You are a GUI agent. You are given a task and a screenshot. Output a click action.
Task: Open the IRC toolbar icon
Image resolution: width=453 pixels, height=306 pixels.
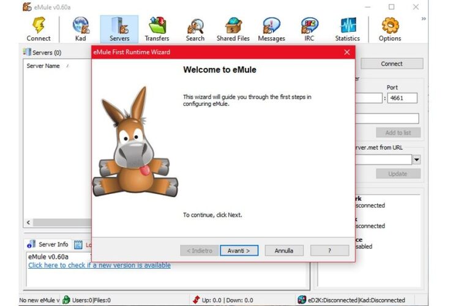(x=309, y=26)
